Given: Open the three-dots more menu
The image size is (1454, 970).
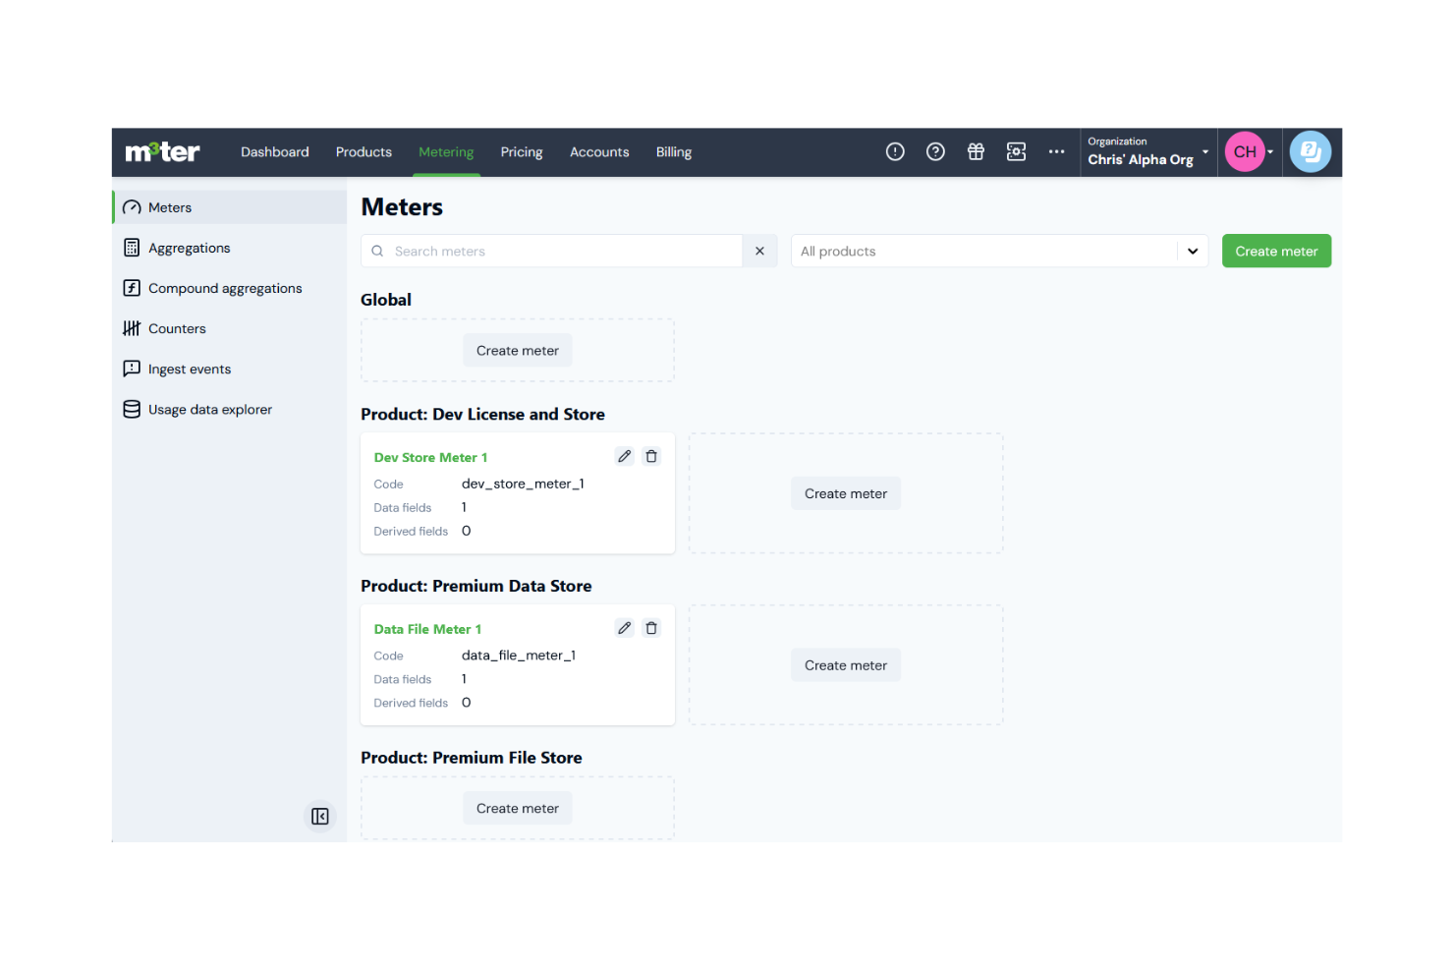Looking at the screenshot, I should pyautogui.click(x=1056, y=151).
